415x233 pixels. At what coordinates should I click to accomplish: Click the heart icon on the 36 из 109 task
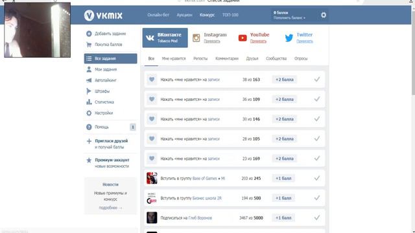pos(152,99)
